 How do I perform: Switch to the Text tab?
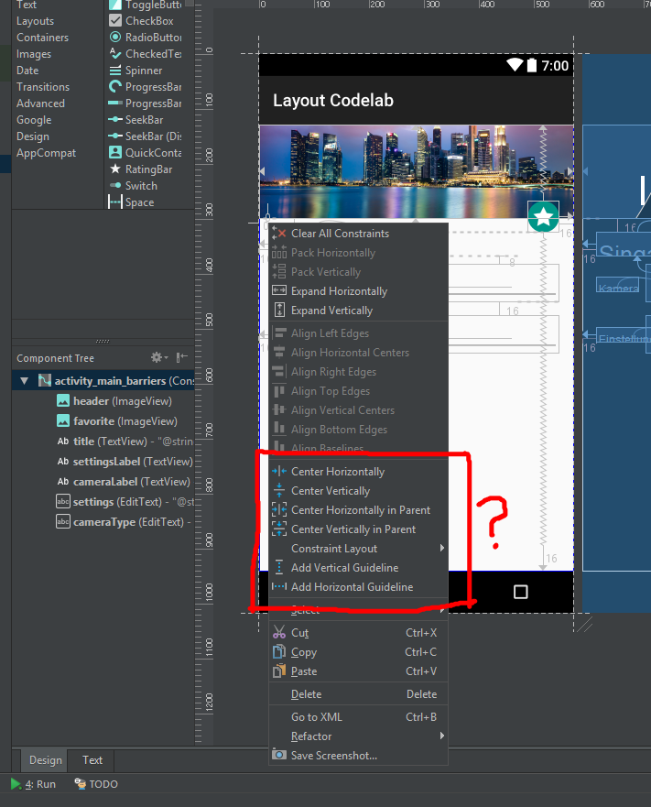92,760
